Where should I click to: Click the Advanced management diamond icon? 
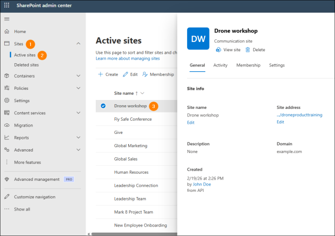point(7,179)
